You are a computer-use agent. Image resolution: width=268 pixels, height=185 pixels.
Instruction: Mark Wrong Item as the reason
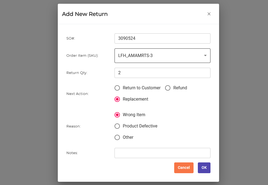click(x=117, y=115)
